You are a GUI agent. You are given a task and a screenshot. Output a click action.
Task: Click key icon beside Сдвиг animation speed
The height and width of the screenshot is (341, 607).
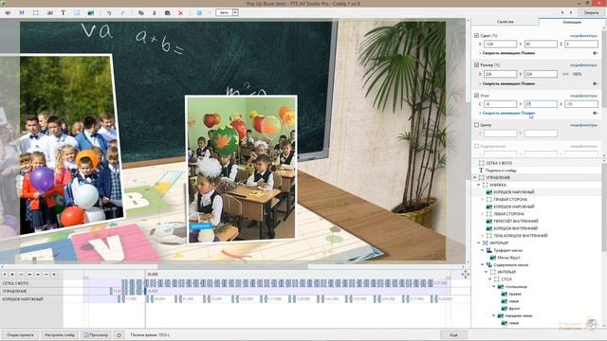pos(595,53)
